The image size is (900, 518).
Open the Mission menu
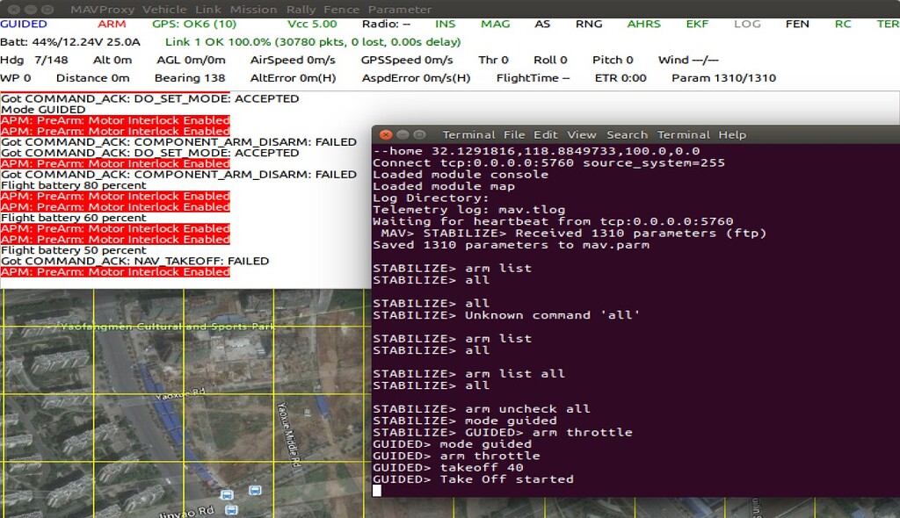coord(253,10)
